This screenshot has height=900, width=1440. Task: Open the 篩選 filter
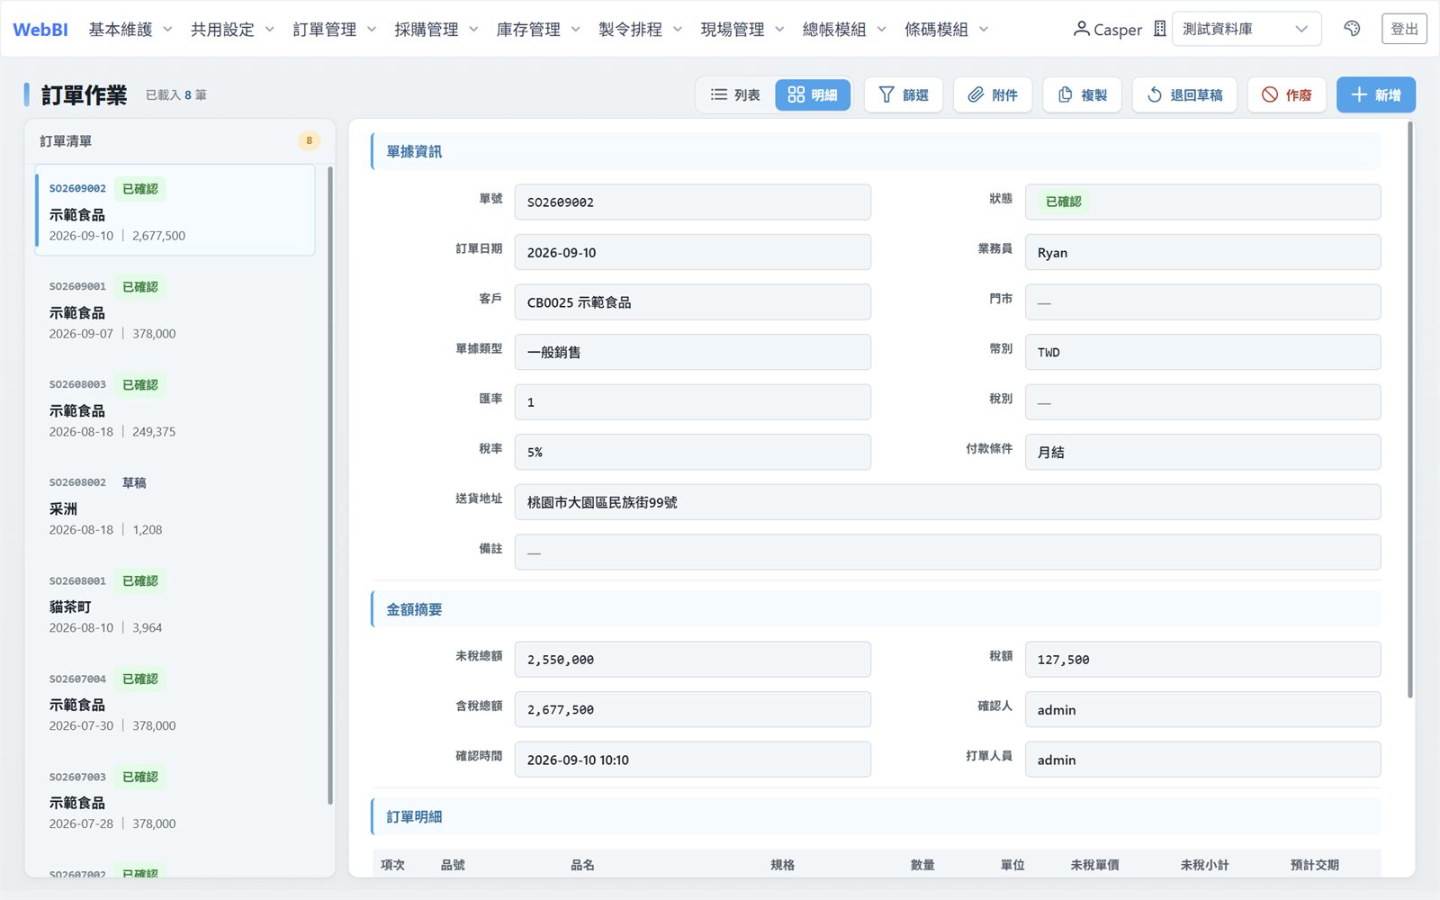(x=904, y=94)
